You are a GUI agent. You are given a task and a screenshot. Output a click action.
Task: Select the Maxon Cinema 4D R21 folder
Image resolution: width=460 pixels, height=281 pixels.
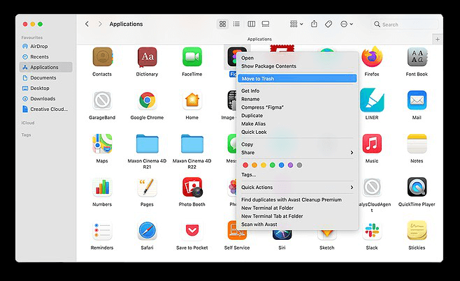(x=147, y=144)
